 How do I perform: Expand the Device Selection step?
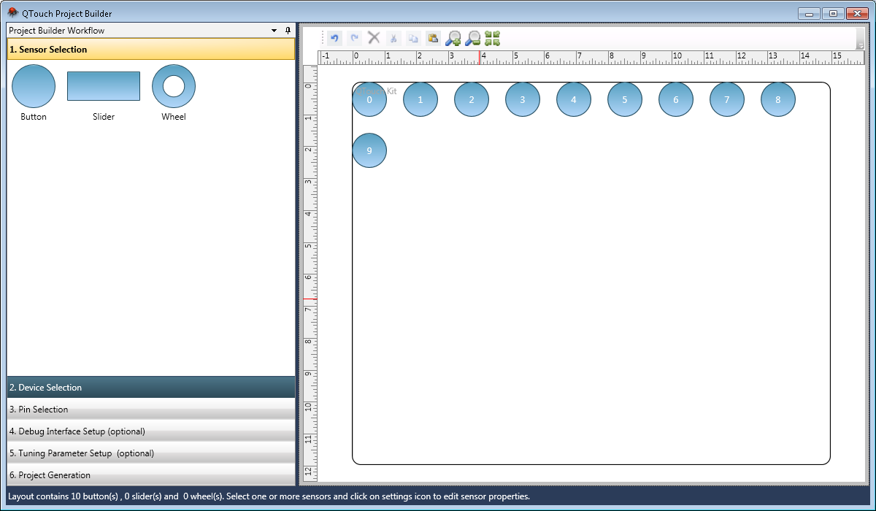[x=151, y=388]
